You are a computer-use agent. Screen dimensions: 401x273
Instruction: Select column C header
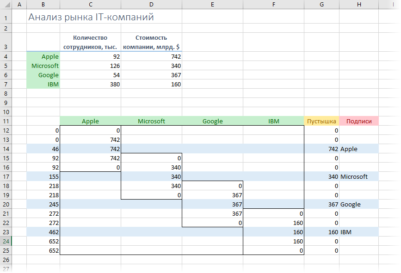click(x=90, y=4)
